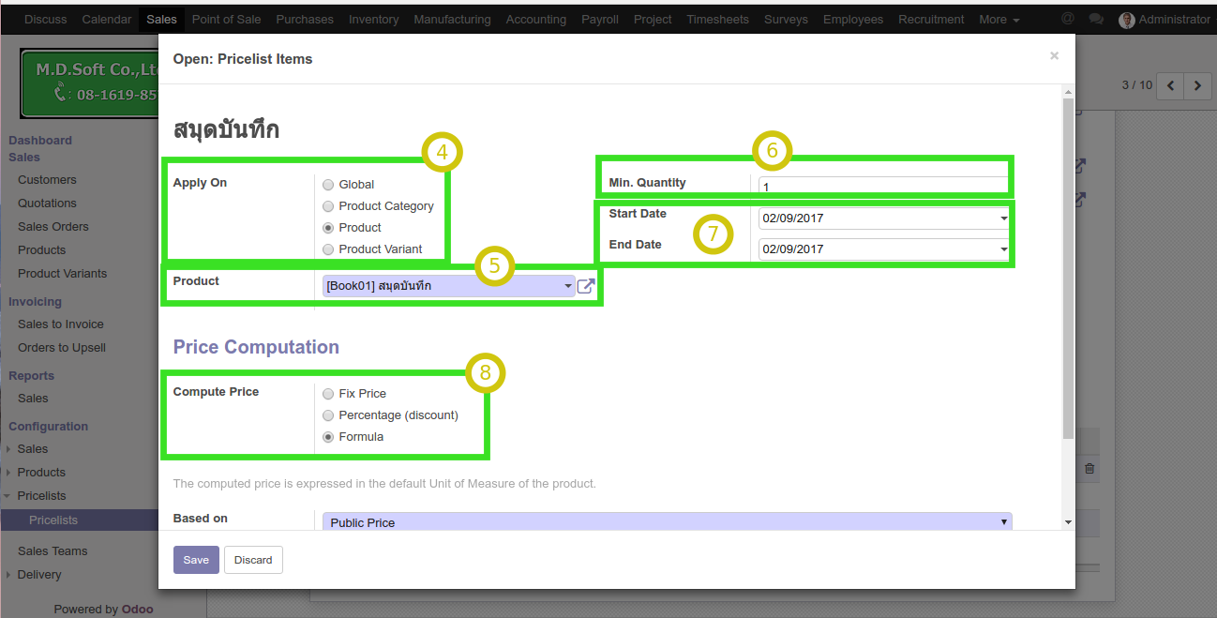This screenshot has height=618, width=1217.
Task: Open the Inventory menu
Action: pos(373,19)
